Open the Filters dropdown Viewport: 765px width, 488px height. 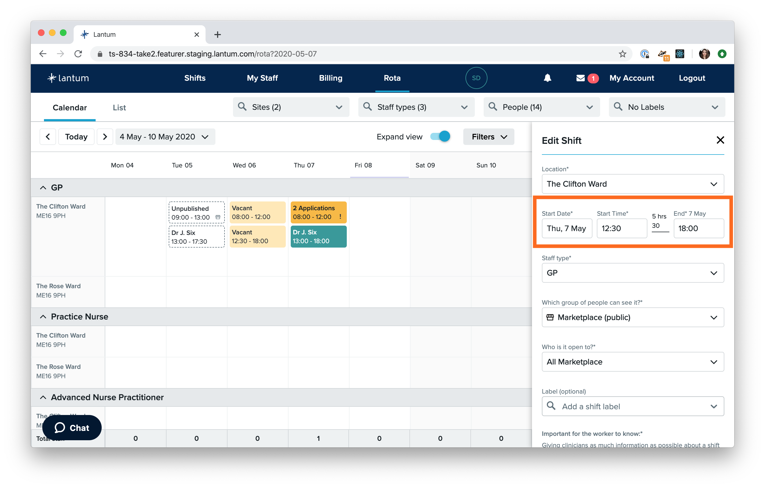tap(488, 137)
